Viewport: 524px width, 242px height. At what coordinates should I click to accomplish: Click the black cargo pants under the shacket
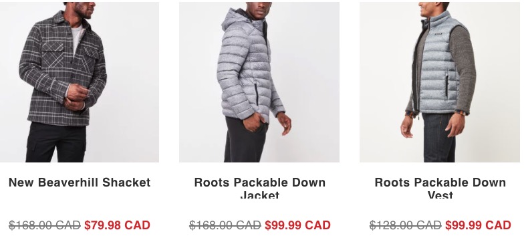[x=56, y=142]
